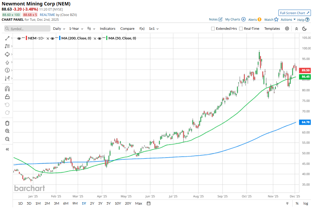Open chart settings gear icon
The width and height of the screenshot is (313, 210).
[287, 29]
